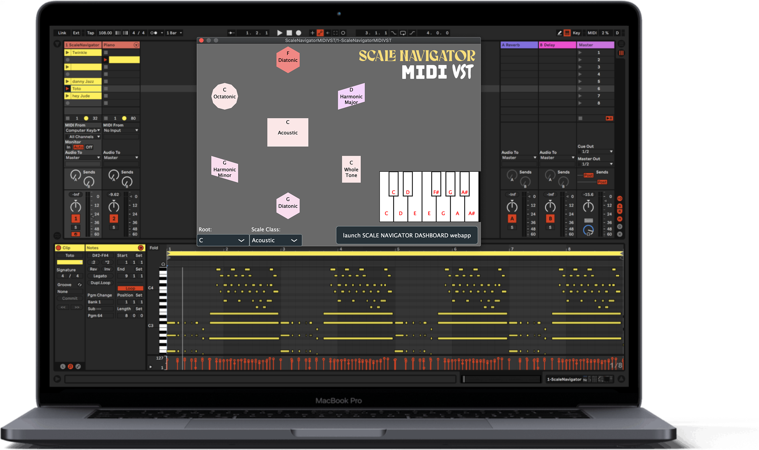Set the monitor to Auto
This screenshot has height=450, width=759.
78,147
